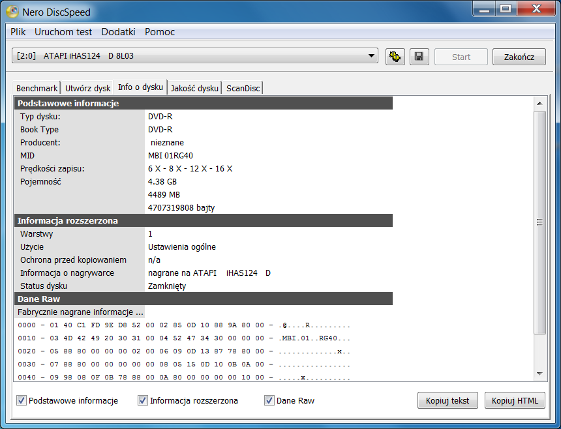Switch to the Benchmark tab
This screenshot has width=561, height=429.
(37, 88)
